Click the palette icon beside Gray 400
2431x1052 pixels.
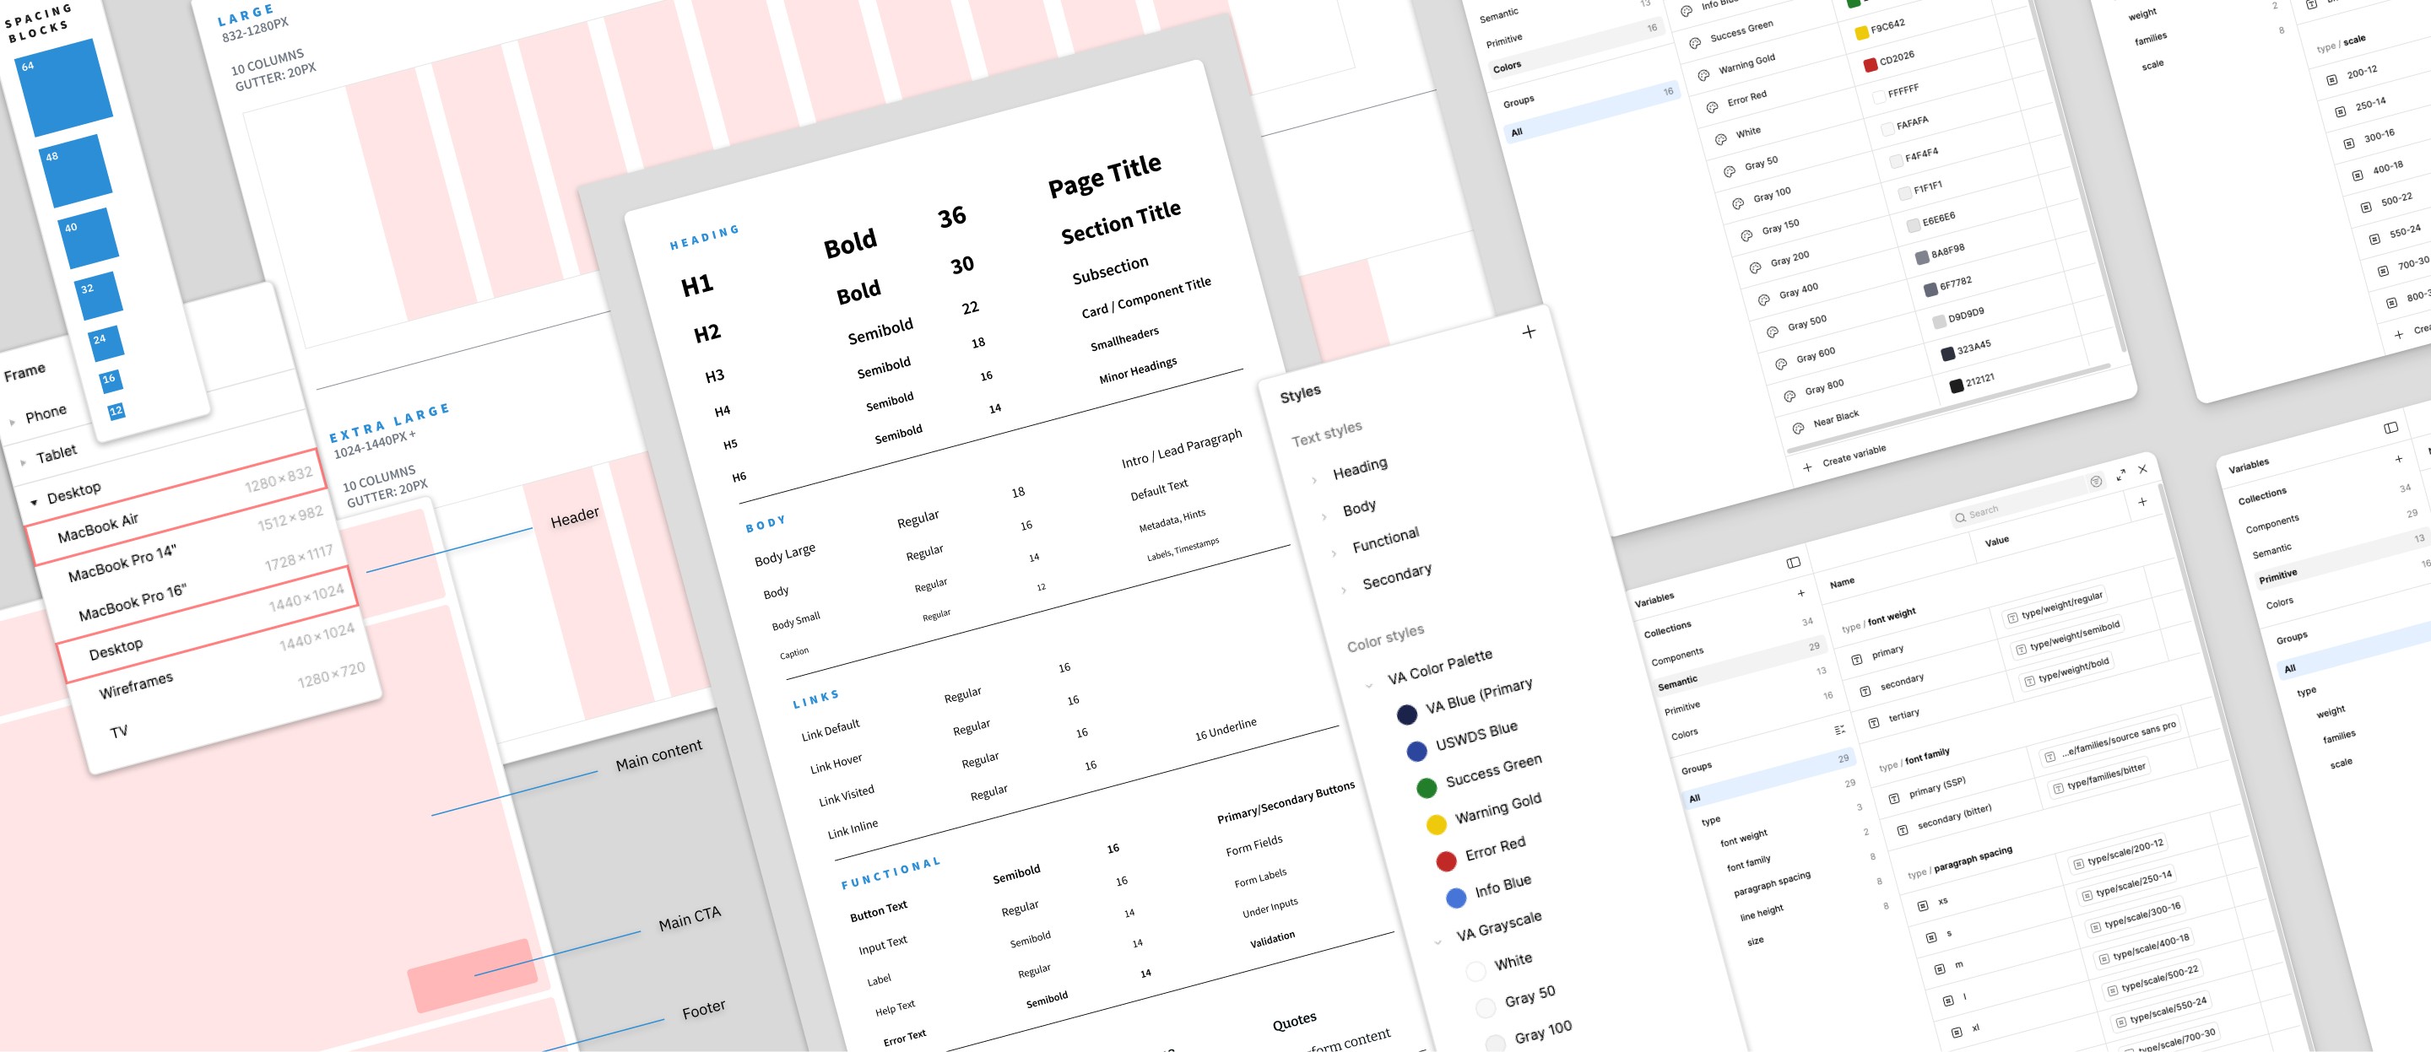pyautogui.click(x=1762, y=300)
